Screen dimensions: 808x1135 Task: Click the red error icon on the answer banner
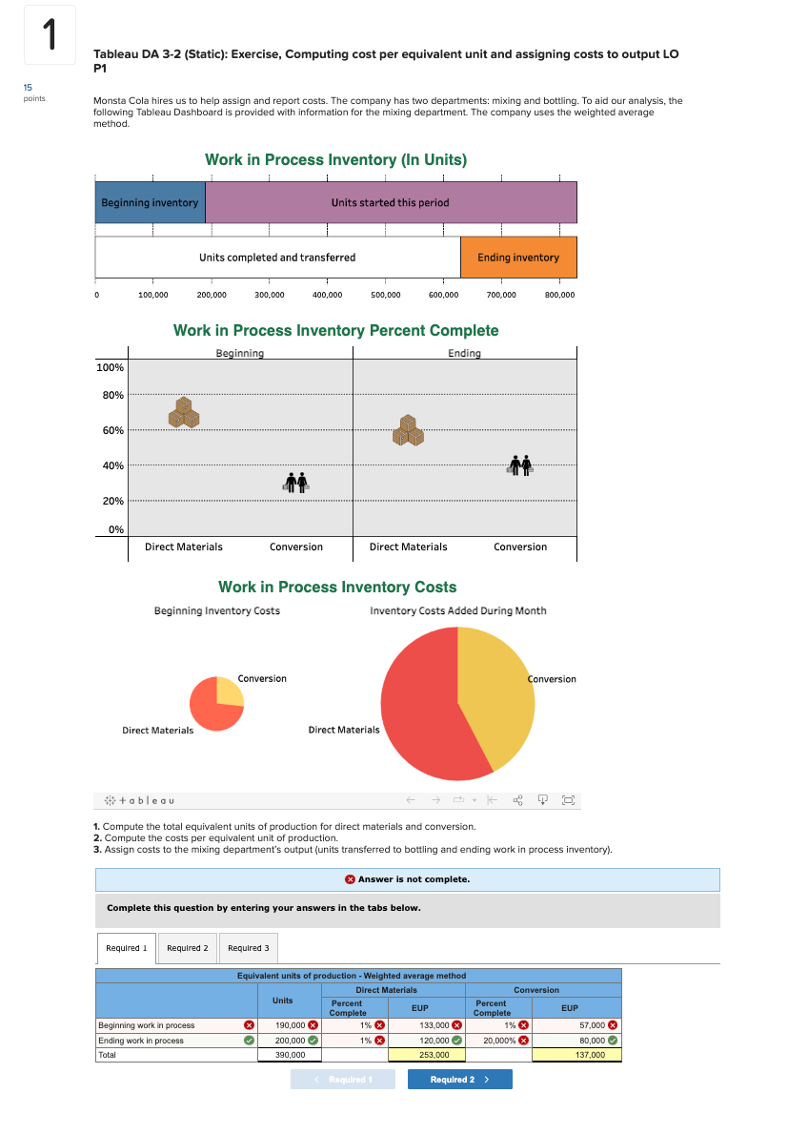click(353, 879)
